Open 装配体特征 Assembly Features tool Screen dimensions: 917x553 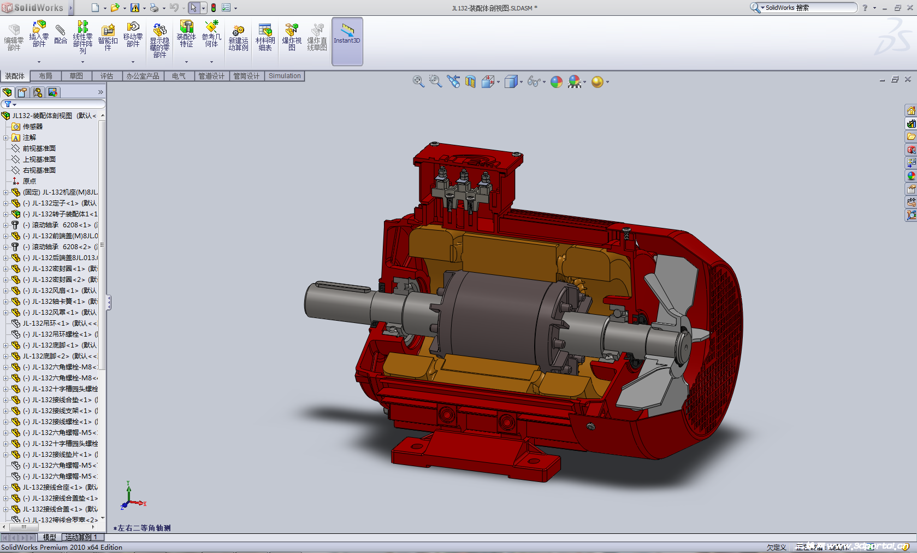tap(186, 34)
